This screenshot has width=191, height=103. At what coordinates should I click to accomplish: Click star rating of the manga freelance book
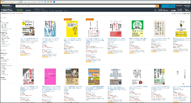(x=45, y=57)
